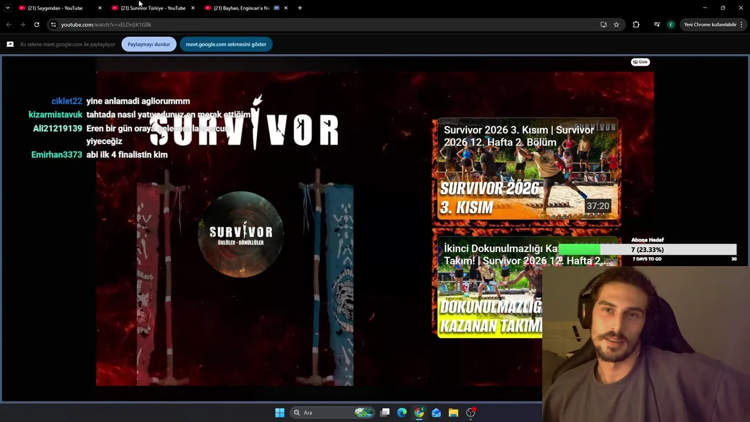
Task: Open the tab search dropdown arrow
Action: 8,8
